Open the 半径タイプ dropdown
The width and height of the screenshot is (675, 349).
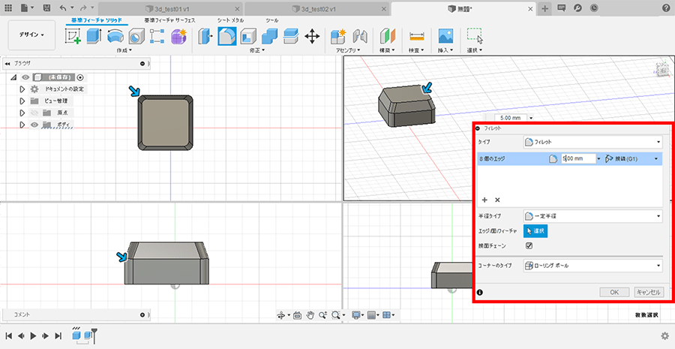[x=592, y=216]
